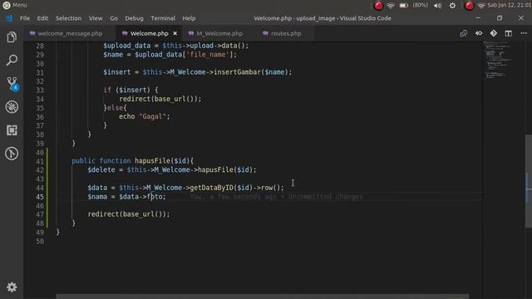Open the Search view in activity bar

[x=12, y=60]
